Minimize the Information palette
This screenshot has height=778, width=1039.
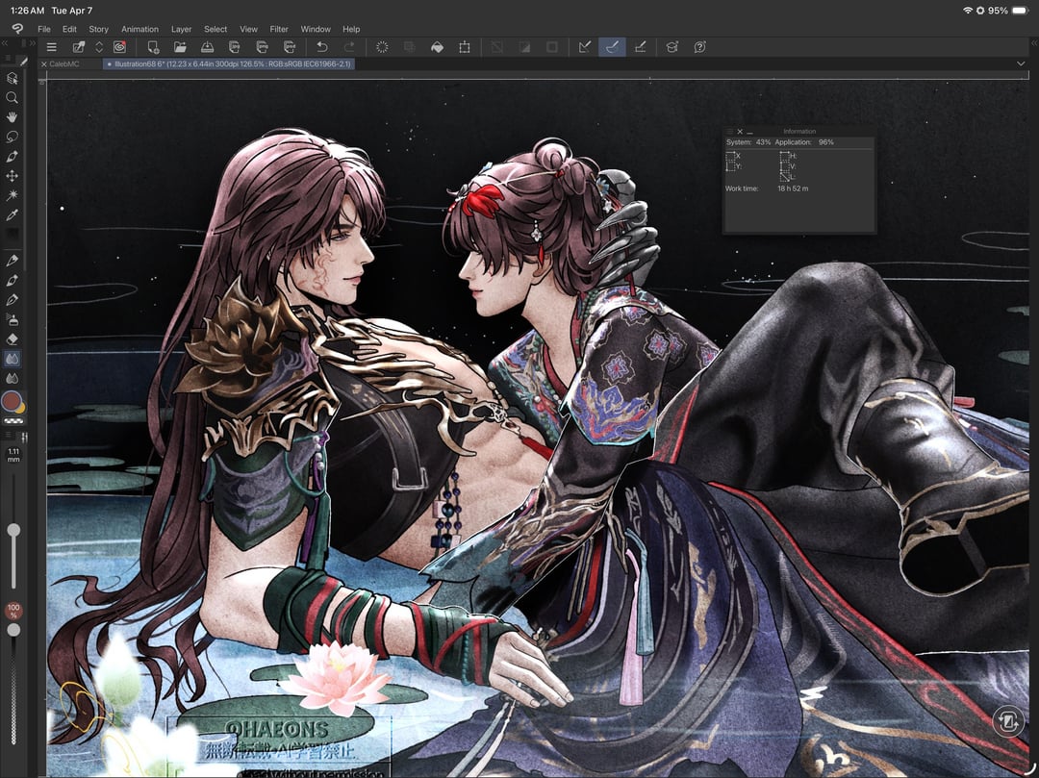(750, 131)
